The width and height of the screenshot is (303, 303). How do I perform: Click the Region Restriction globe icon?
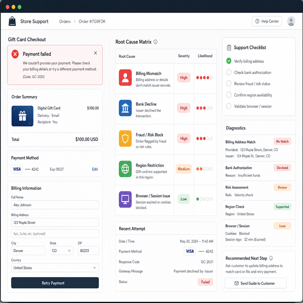tap(125, 169)
